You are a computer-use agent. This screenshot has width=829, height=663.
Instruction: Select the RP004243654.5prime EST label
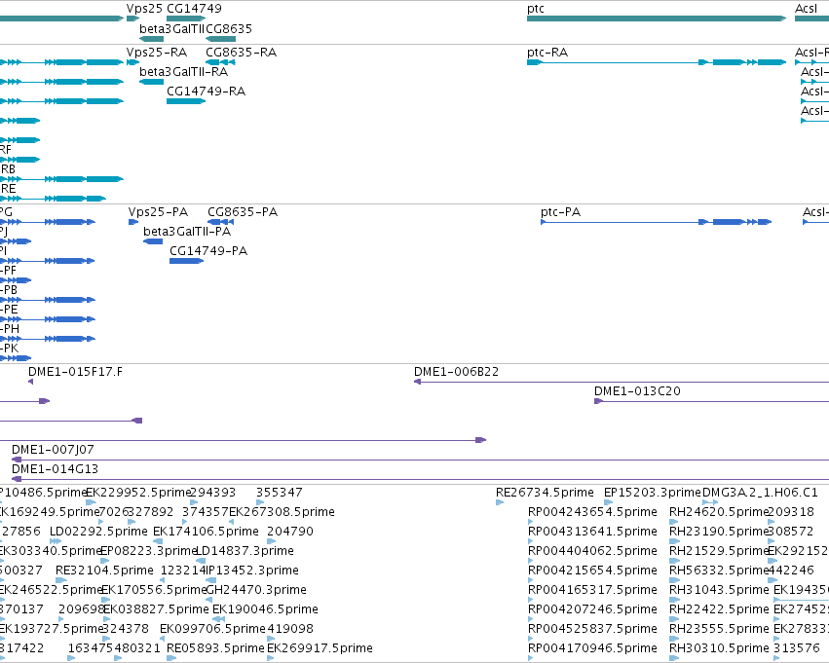click(592, 512)
